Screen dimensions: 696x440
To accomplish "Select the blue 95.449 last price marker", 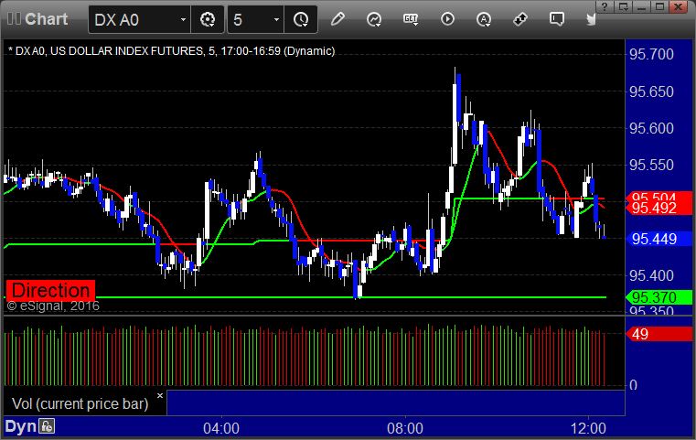I will click(x=659, y=239).
